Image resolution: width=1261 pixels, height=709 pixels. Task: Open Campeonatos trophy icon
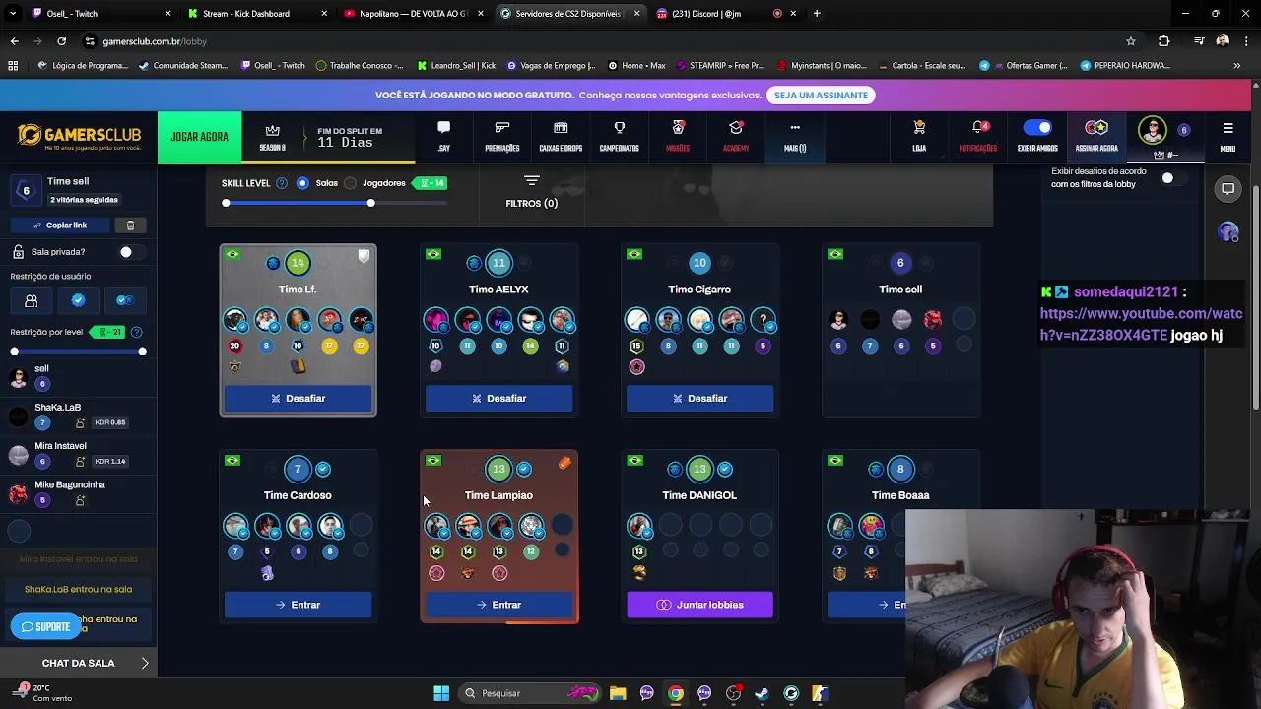[x=619, y=128]
